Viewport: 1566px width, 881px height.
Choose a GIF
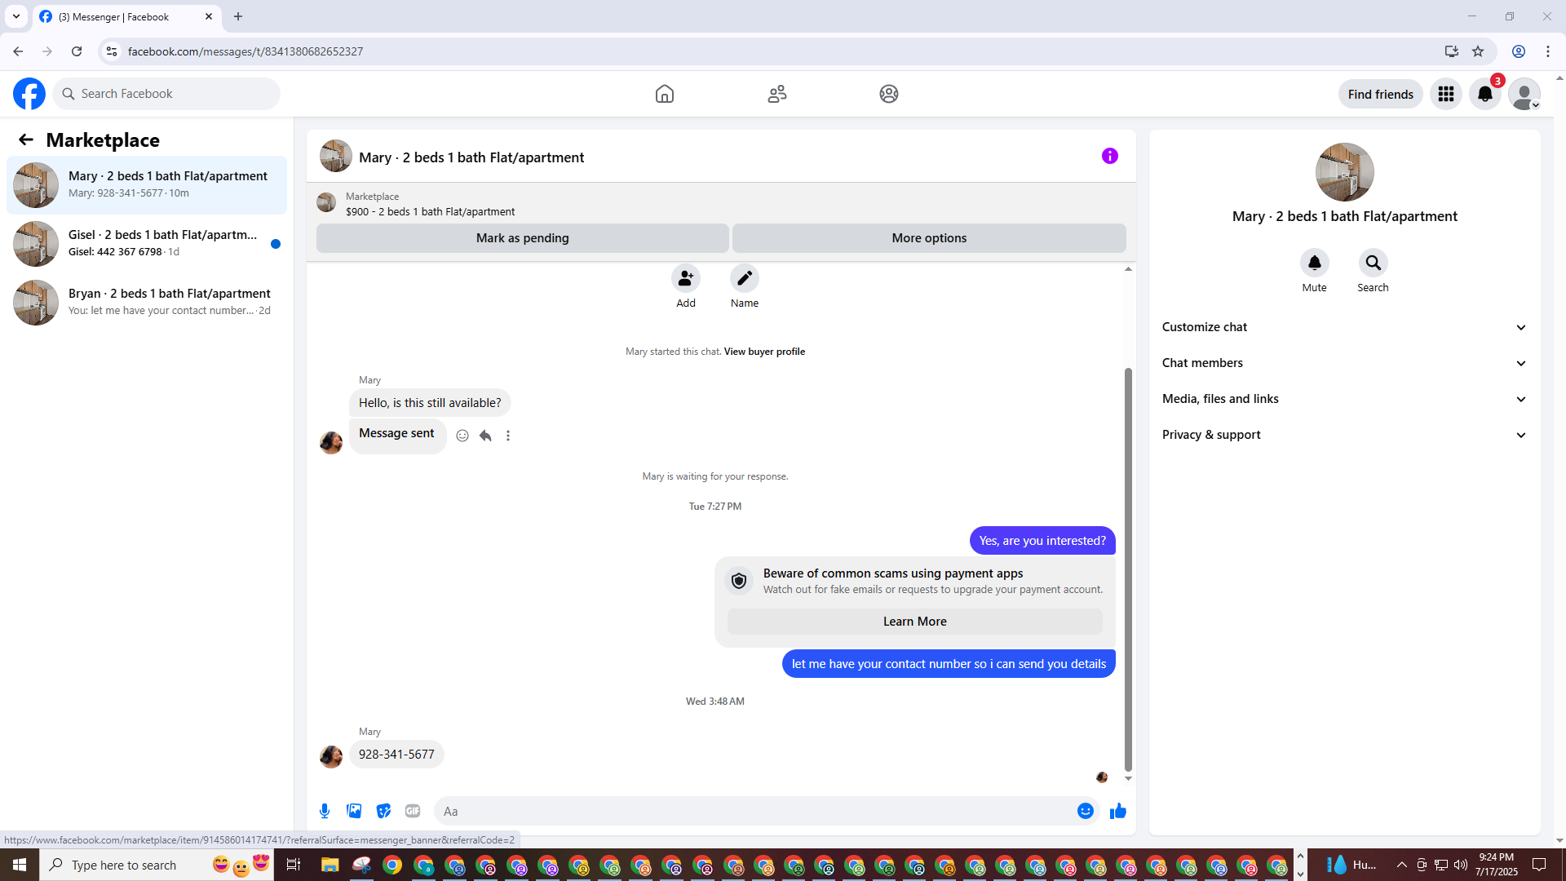[x=413, y=811]
